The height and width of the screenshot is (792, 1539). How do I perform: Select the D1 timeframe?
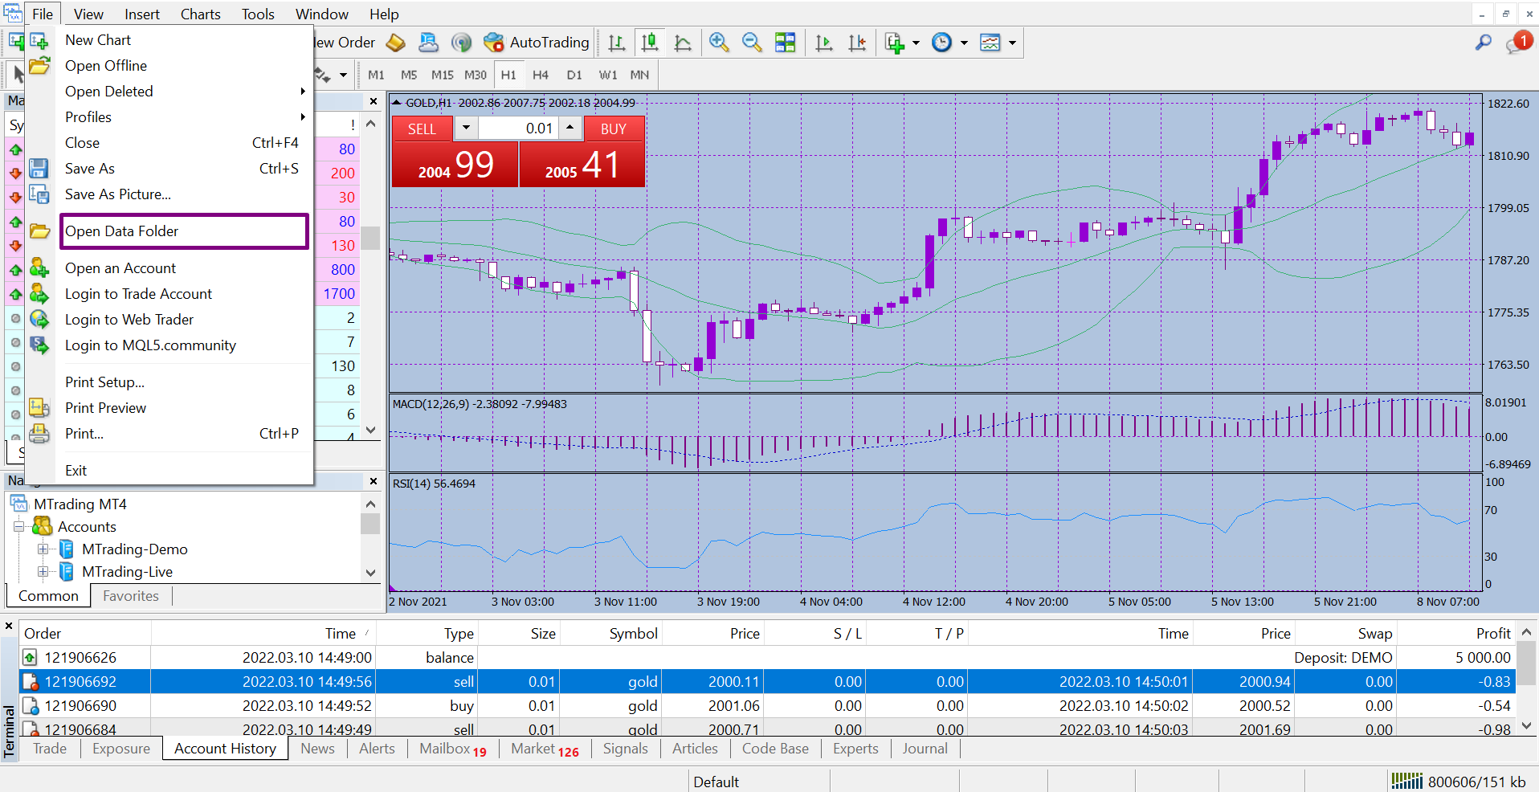click(574, 75)
